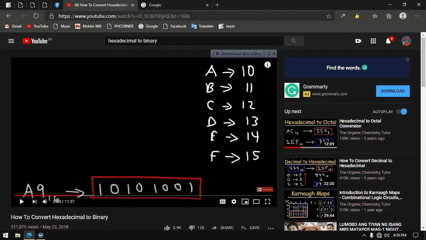Switch to the pinned Facebook tab
Image resolution: width=426 pixels, height=240 pixels.
coord(57,5)
